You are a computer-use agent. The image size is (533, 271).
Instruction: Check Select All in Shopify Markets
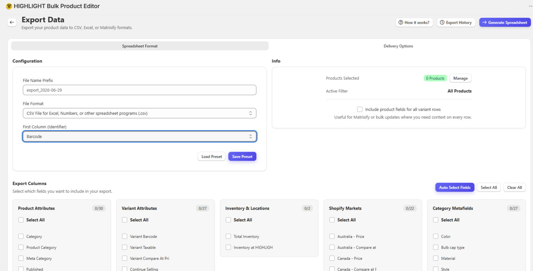[x=332, y=220]
